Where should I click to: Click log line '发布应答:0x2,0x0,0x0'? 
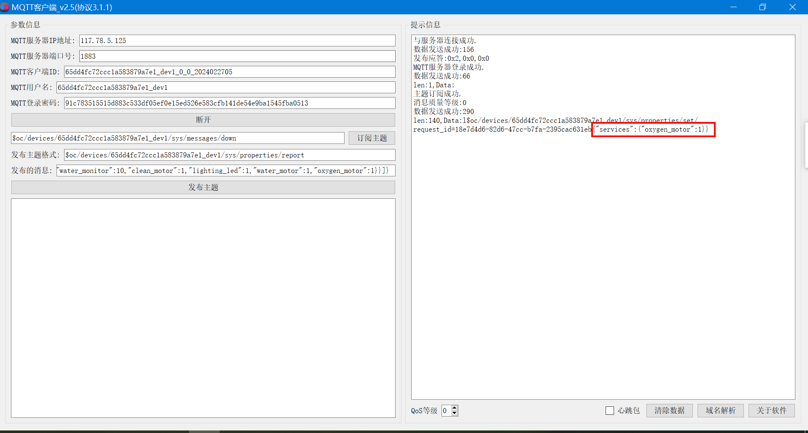451,58
